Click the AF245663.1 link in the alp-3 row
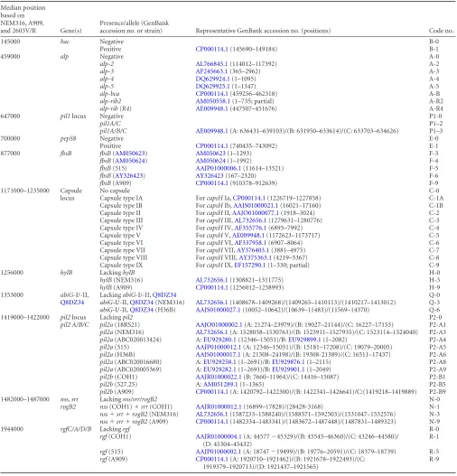 click(211, 71)
